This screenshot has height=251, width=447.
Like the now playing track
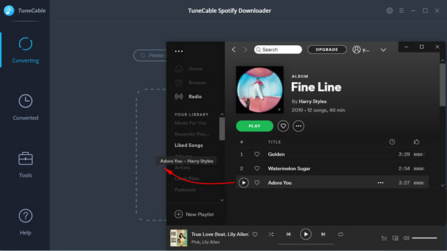click(x=255, y=234)
